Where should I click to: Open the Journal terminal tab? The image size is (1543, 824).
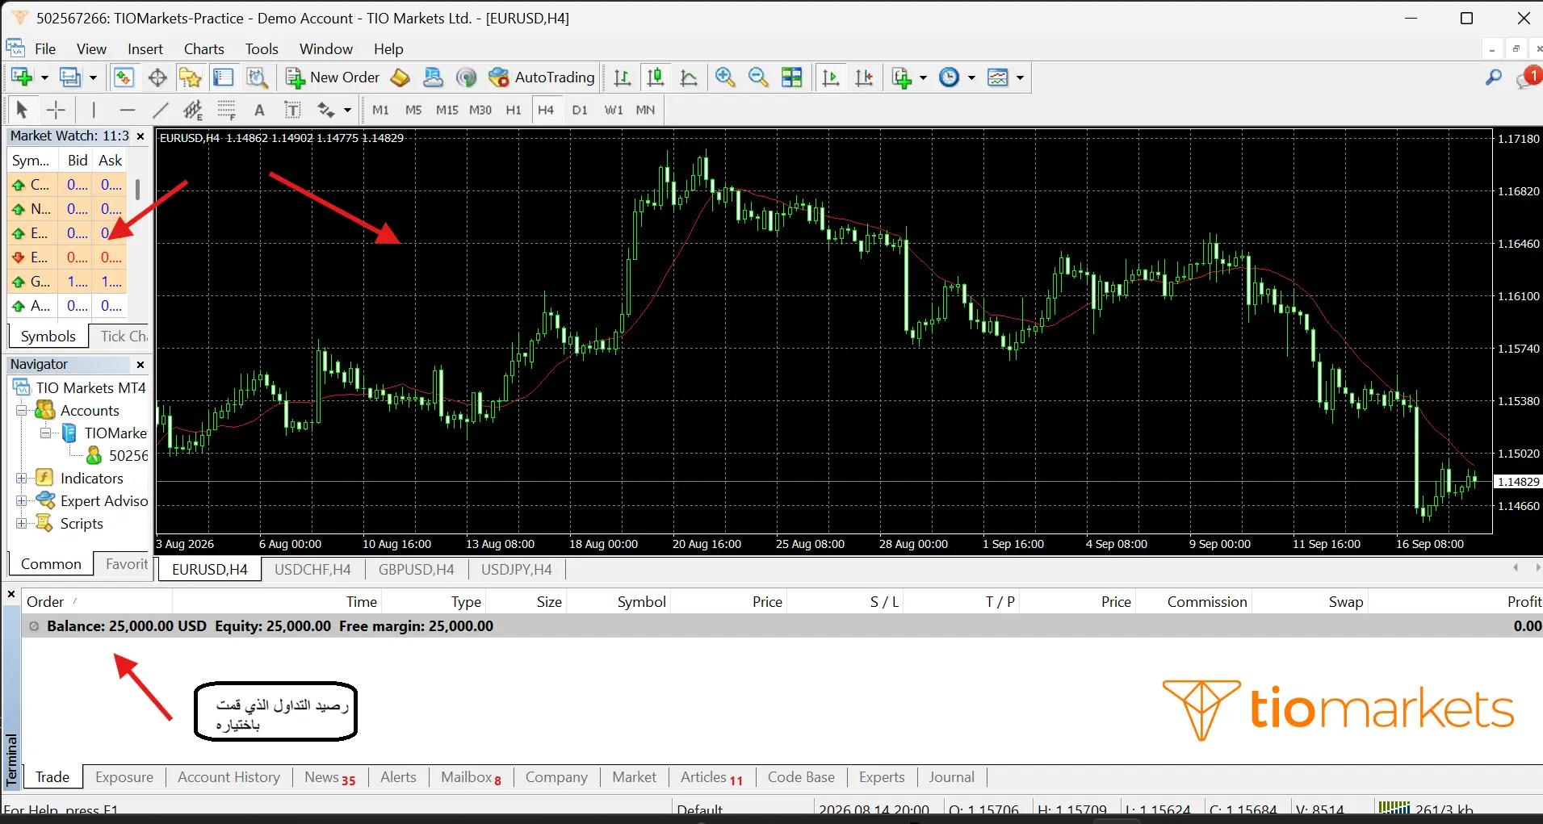coord(951,777)
